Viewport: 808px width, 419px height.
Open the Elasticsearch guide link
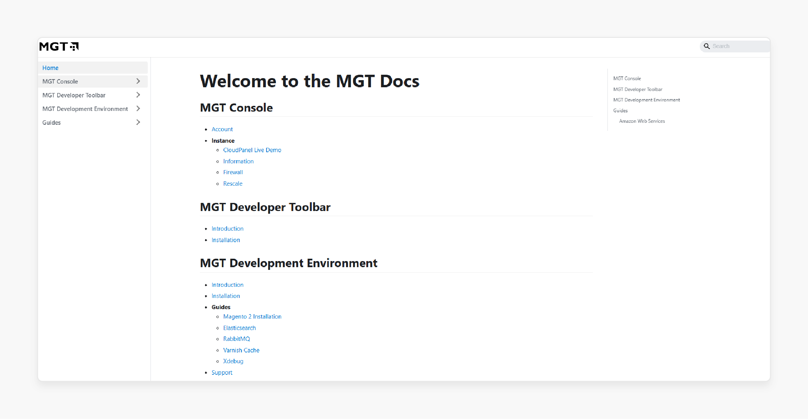click(239, 328)
